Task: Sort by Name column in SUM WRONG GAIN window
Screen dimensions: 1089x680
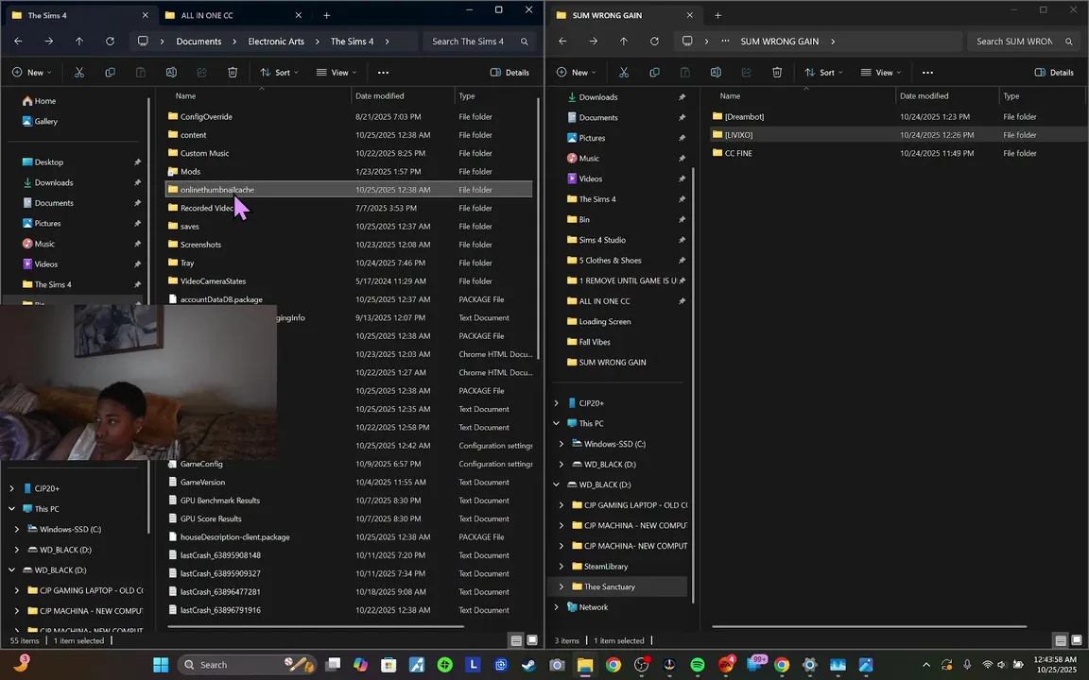Action: tap(805, 95)
